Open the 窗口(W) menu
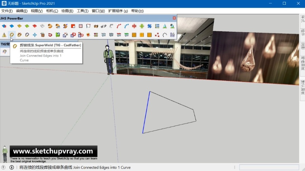The image size is (305, 171). (98, 11)
